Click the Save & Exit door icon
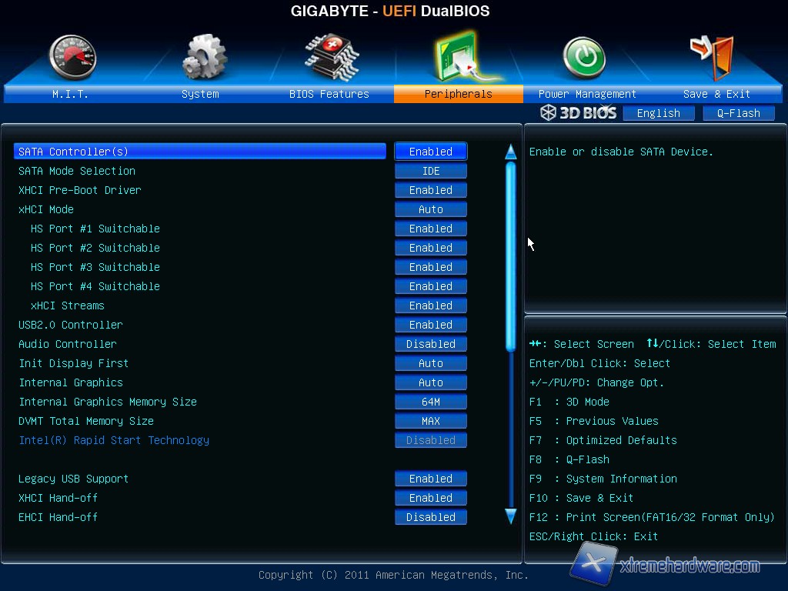The height and width of the screenshot is (591, 788). pos(712,56)
